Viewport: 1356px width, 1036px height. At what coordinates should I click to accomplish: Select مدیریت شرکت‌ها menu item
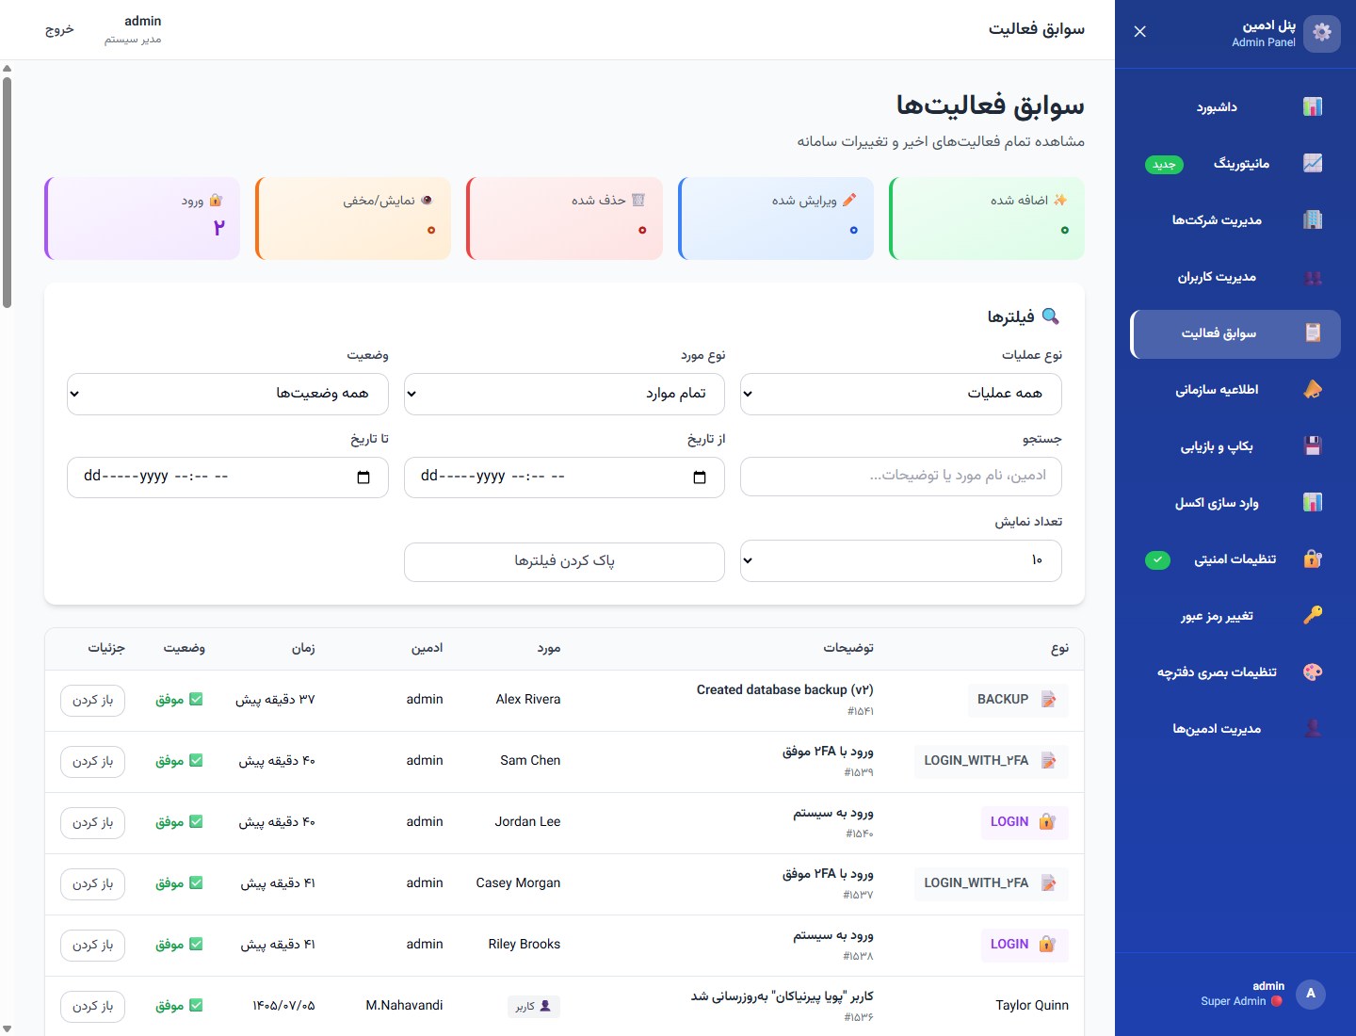tap(1235, 220)
